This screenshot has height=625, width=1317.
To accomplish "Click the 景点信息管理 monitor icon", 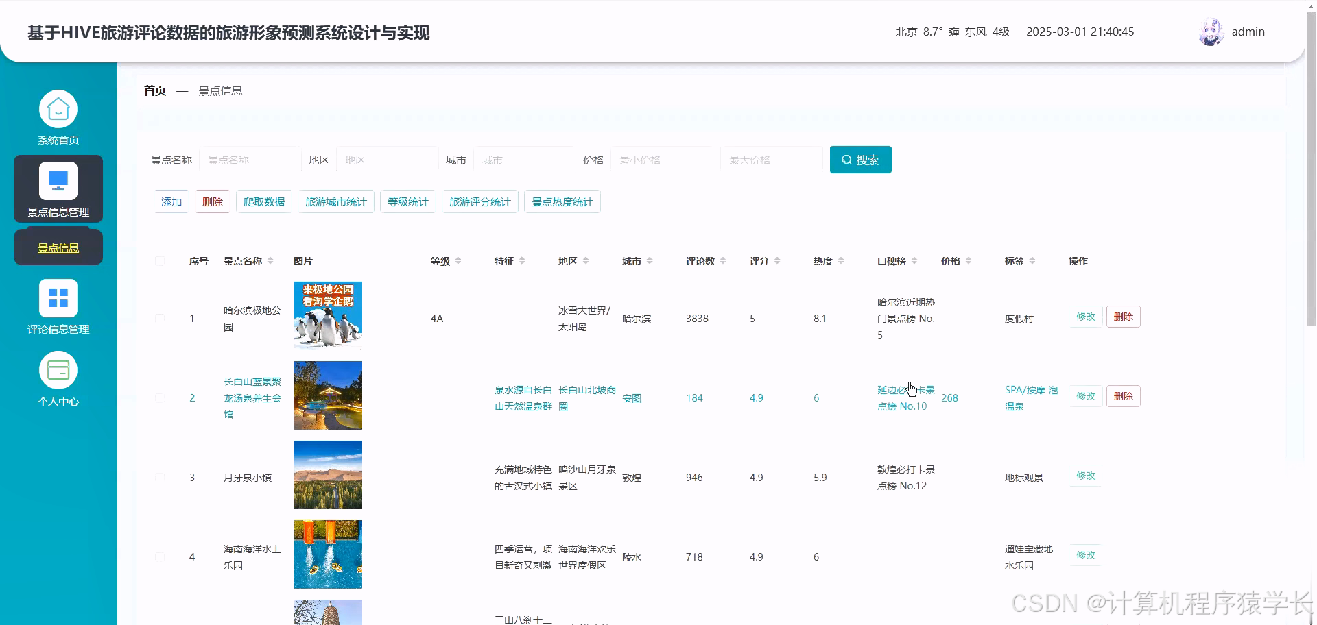I will tap(58, 180).
